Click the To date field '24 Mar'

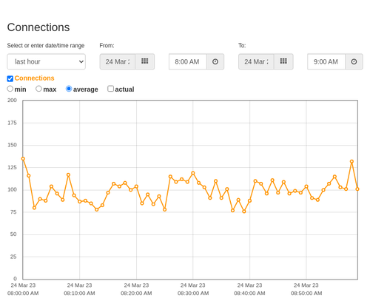pyautogui.click(x=256, y=61)
